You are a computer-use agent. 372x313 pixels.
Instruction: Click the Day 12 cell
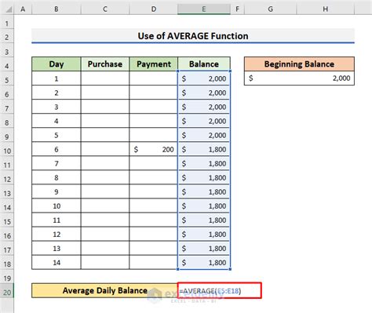pos(57,234)
